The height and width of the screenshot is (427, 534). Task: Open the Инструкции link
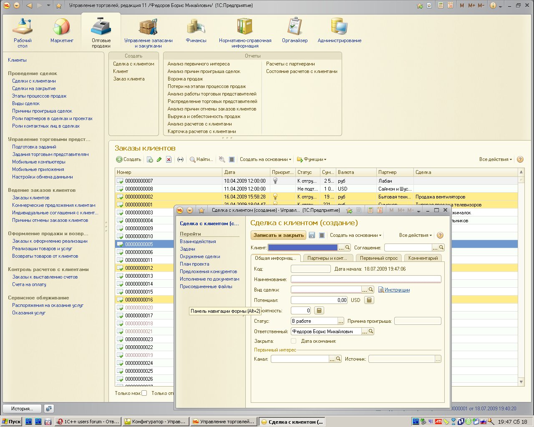[397, 290]
